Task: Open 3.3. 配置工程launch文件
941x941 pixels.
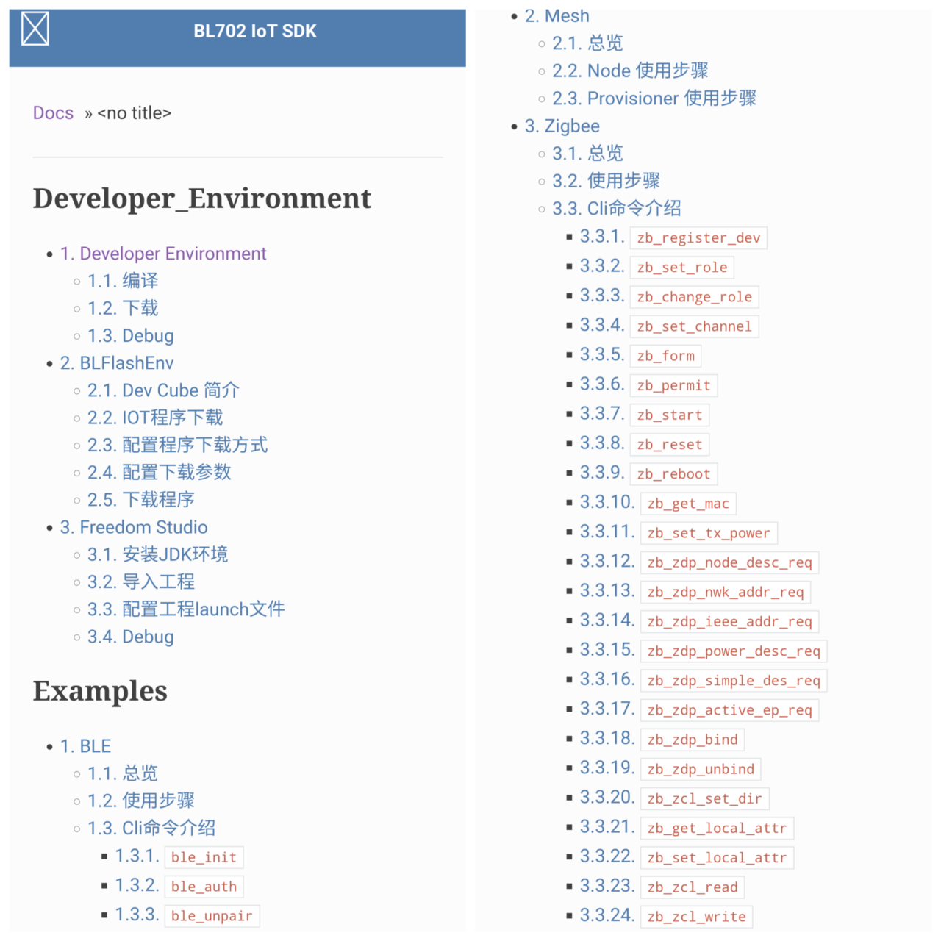Action: click(x=185, y=609)
